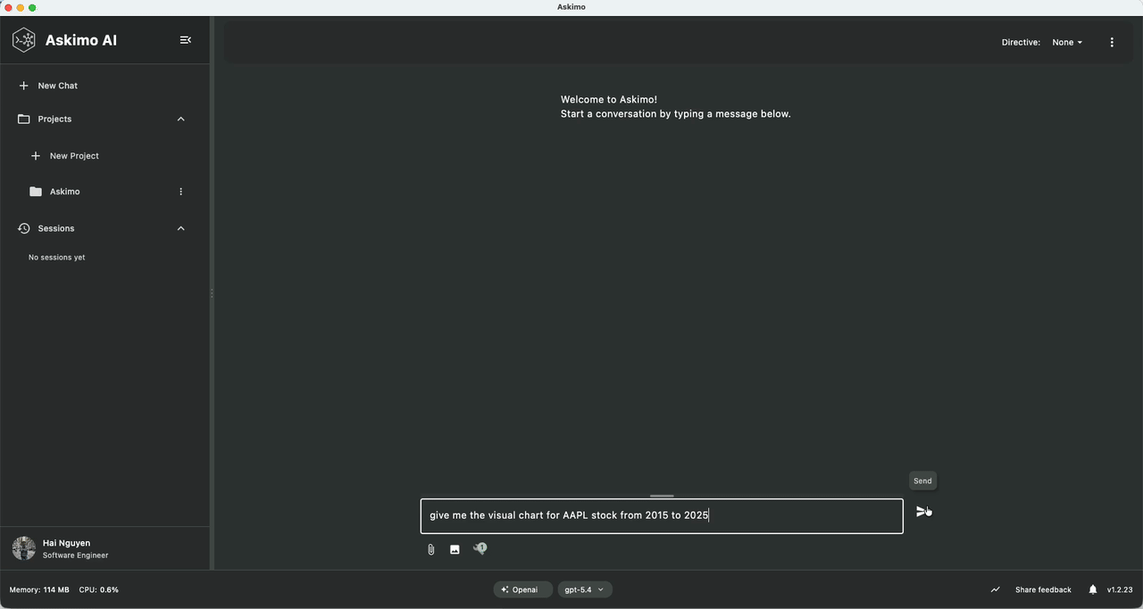Open the three-dot menu for Askimo project
The height and width of the screenshot is (609, 1143).
[180, 191]
